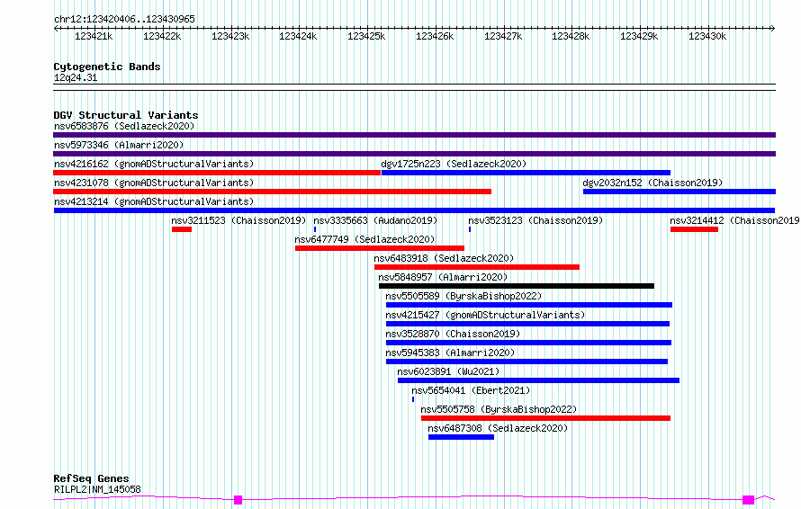The height and width of the screenshot is (509, 801).
Task: Click the tiny blue marker under nsv3523123
Action: [x=470, y=229]
